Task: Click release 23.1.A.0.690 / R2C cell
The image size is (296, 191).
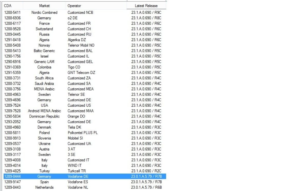Action: 146,171
